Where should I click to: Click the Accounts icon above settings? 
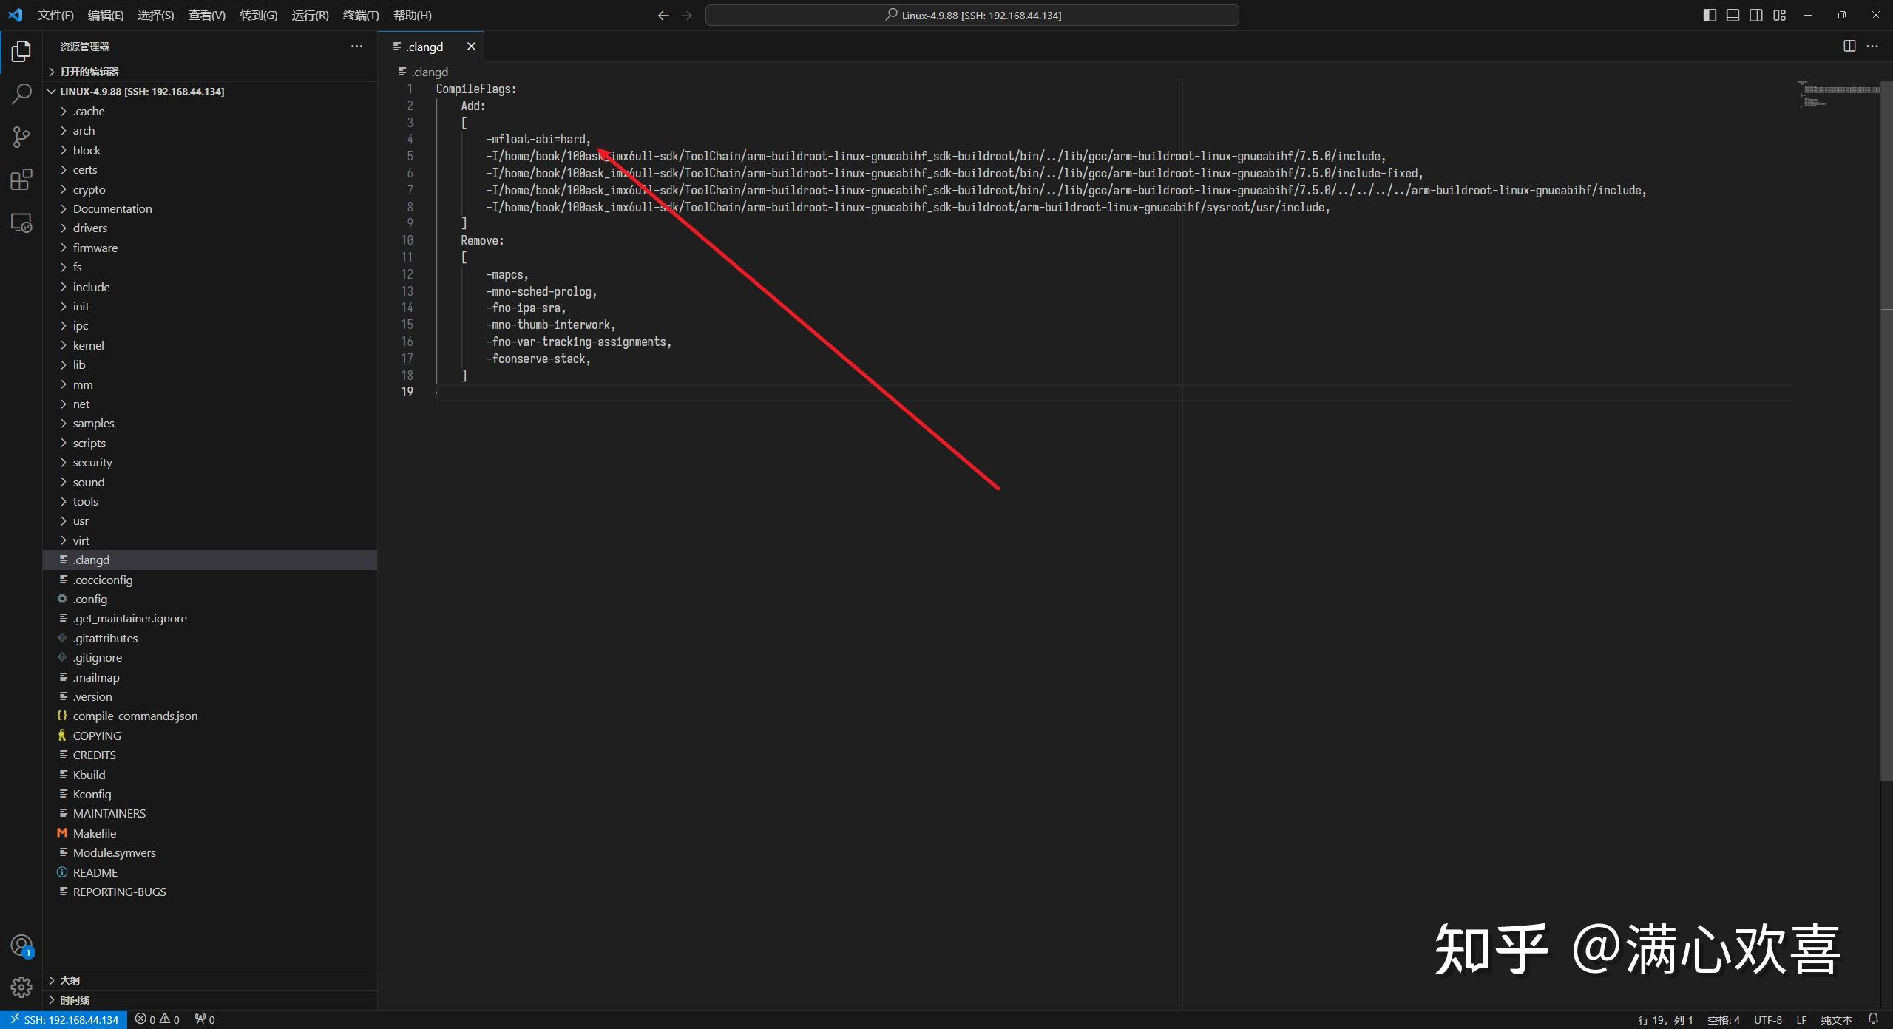pyautogui.click(x=21, y=945)
